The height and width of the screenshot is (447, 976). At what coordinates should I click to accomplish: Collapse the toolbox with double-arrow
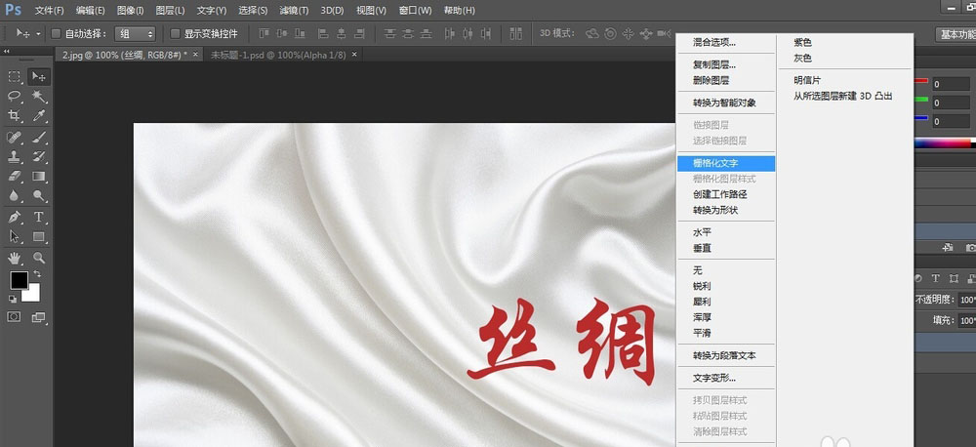pos(7,52)
